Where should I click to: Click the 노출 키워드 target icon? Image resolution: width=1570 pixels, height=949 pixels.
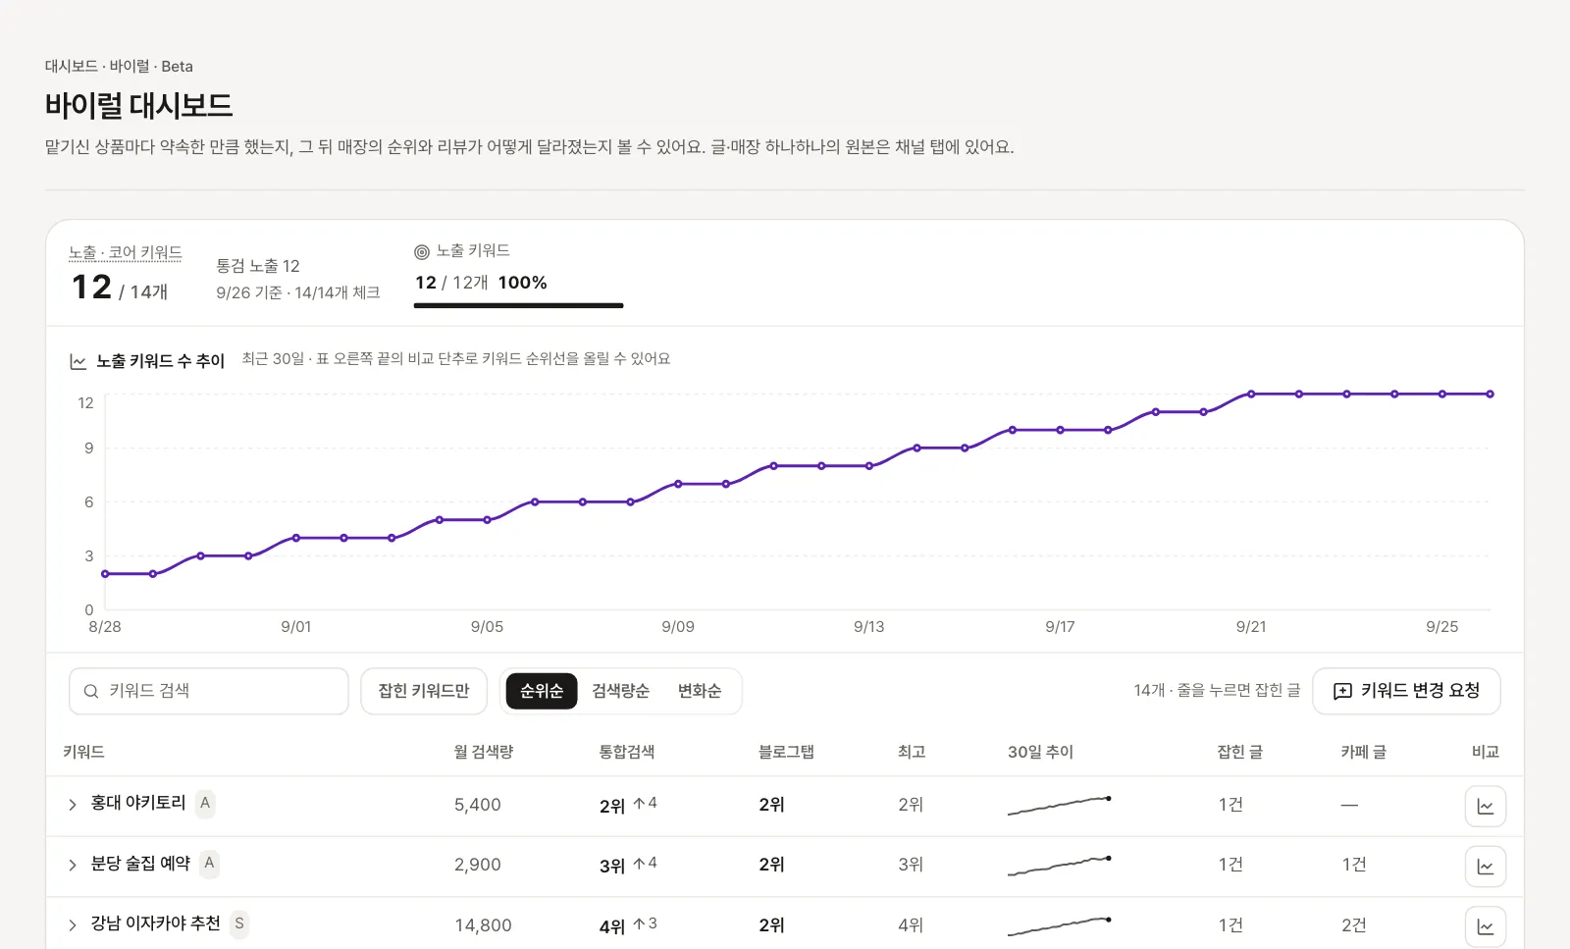coord(422,252)
